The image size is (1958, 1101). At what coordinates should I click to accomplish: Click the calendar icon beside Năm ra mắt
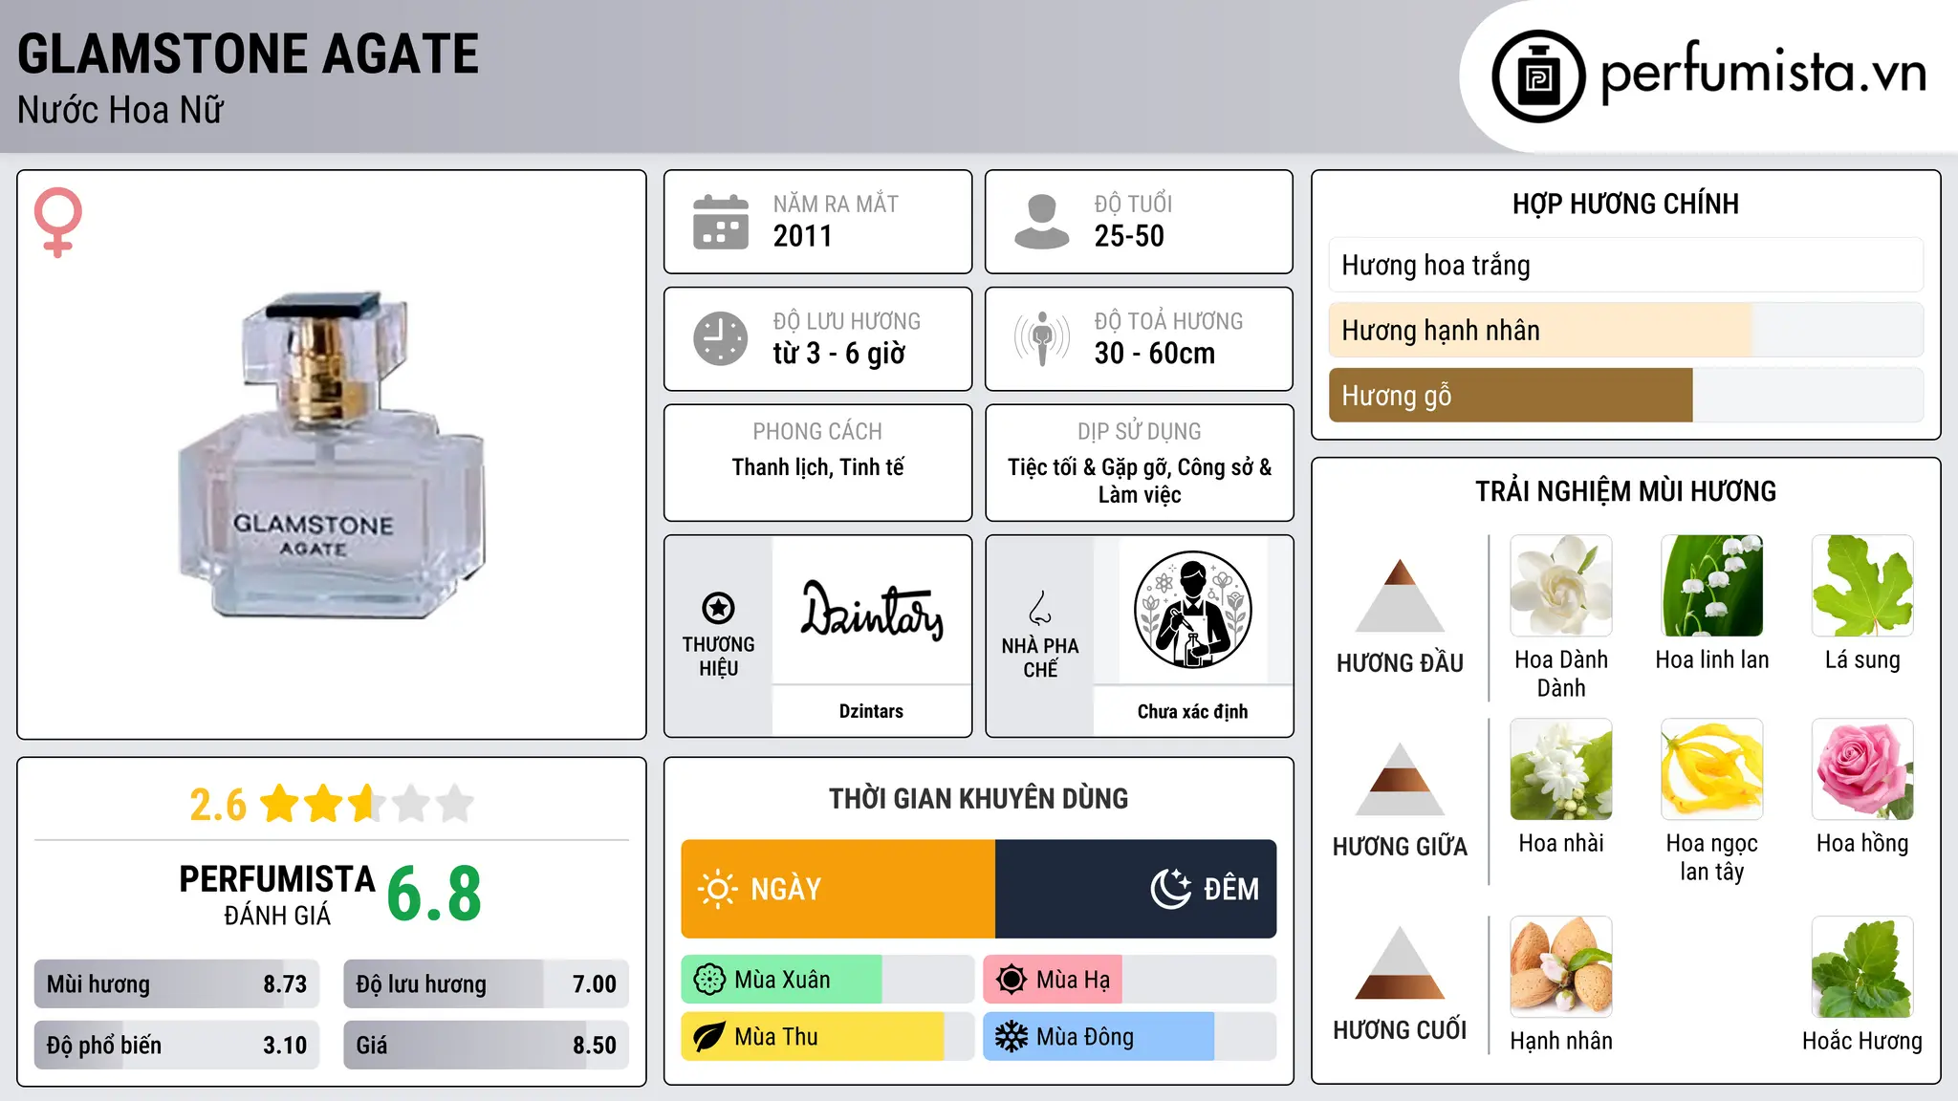click(x=721, y=222)
